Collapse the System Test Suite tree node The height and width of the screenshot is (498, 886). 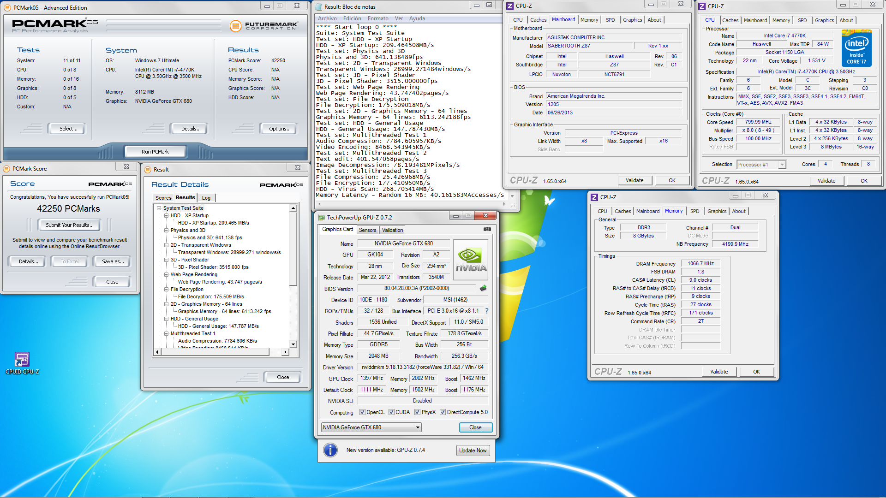tap(159, 208)
